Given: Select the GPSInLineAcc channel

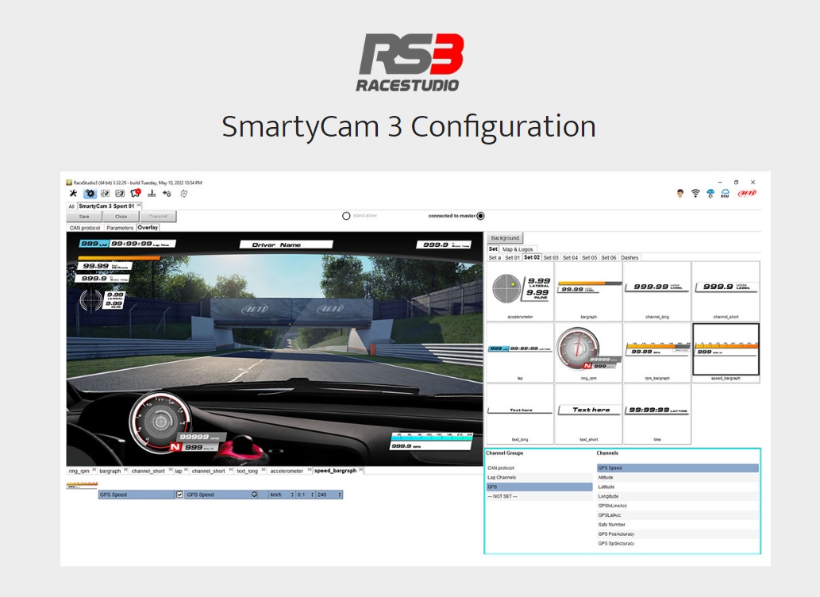Looking at the screenshot, I should tap(678, 506).
